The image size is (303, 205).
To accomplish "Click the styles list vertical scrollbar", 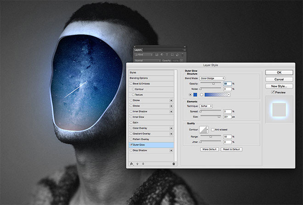I will [x=175, y=116].
